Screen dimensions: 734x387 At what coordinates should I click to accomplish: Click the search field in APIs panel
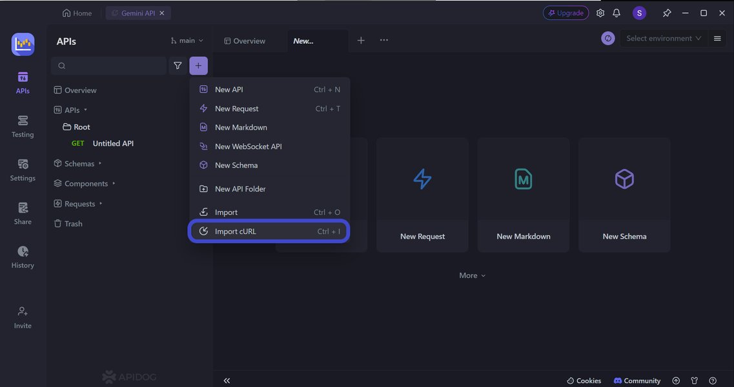click(108, 66)
